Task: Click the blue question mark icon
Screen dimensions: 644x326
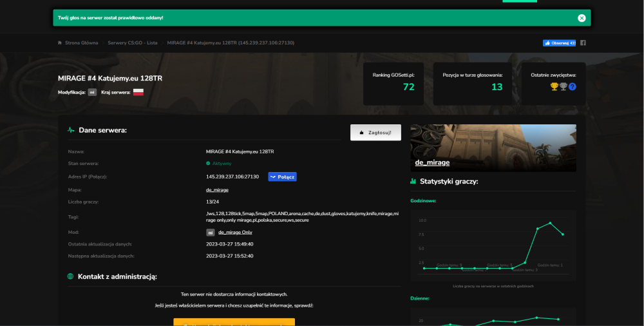Action: [572, 87]
